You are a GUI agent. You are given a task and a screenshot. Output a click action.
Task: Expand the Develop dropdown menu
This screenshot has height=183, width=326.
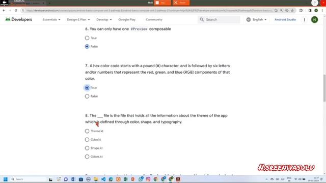pyautogui.click(x=104, y=19)
